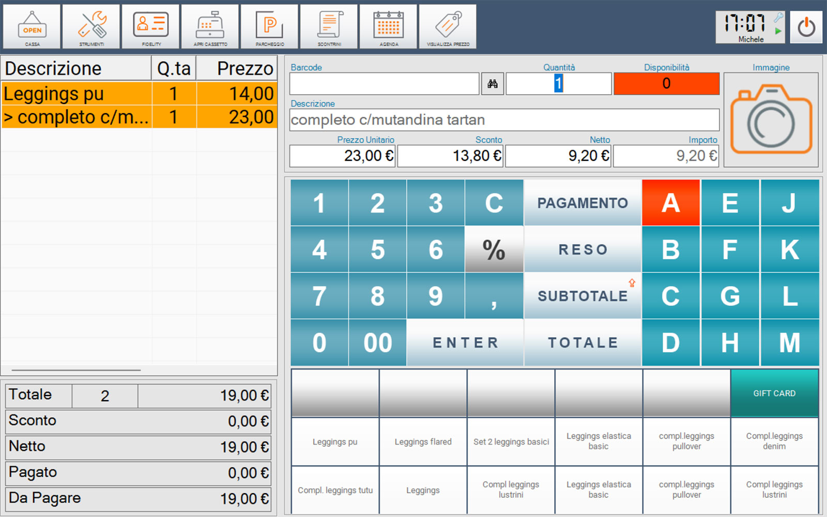Viewport: 827px width, 517px height.
Task: Click the Da Pagare total row
Action: click(x=138, y=498)
